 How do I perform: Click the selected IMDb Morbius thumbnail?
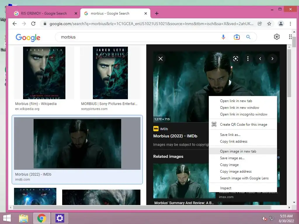point(77,143)
